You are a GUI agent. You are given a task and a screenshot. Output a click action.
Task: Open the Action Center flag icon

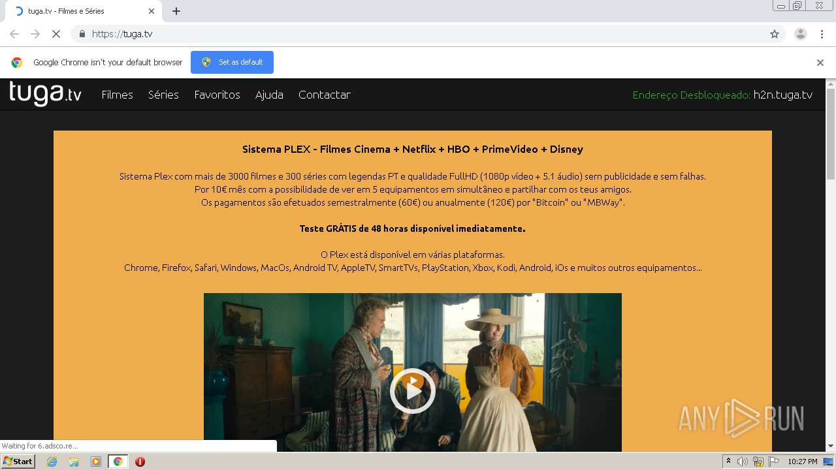[x=774, y=462]
